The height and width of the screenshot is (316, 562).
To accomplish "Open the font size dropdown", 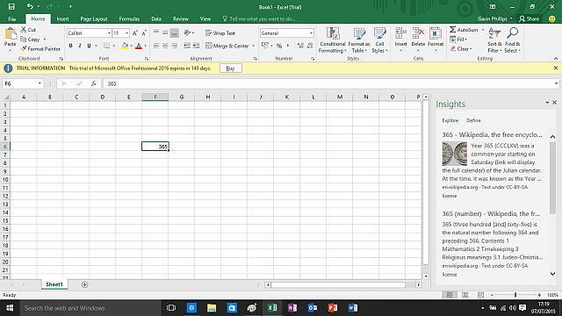I will (x=126, y=33).
